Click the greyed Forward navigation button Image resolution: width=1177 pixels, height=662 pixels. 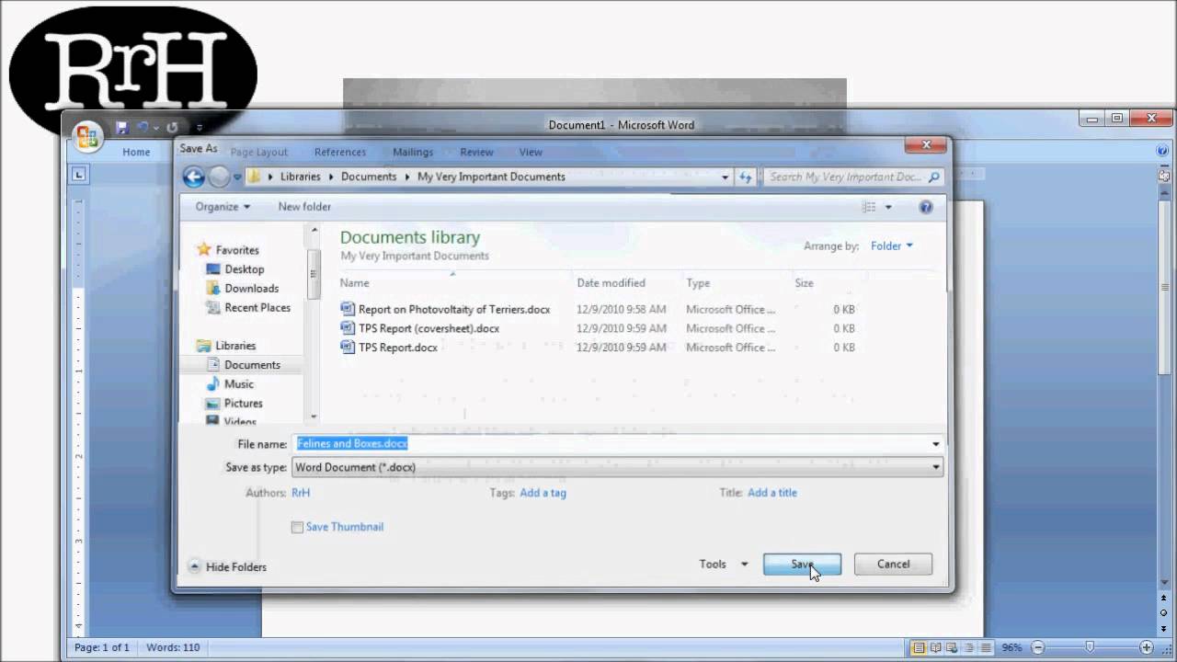(x=219, y=177)
